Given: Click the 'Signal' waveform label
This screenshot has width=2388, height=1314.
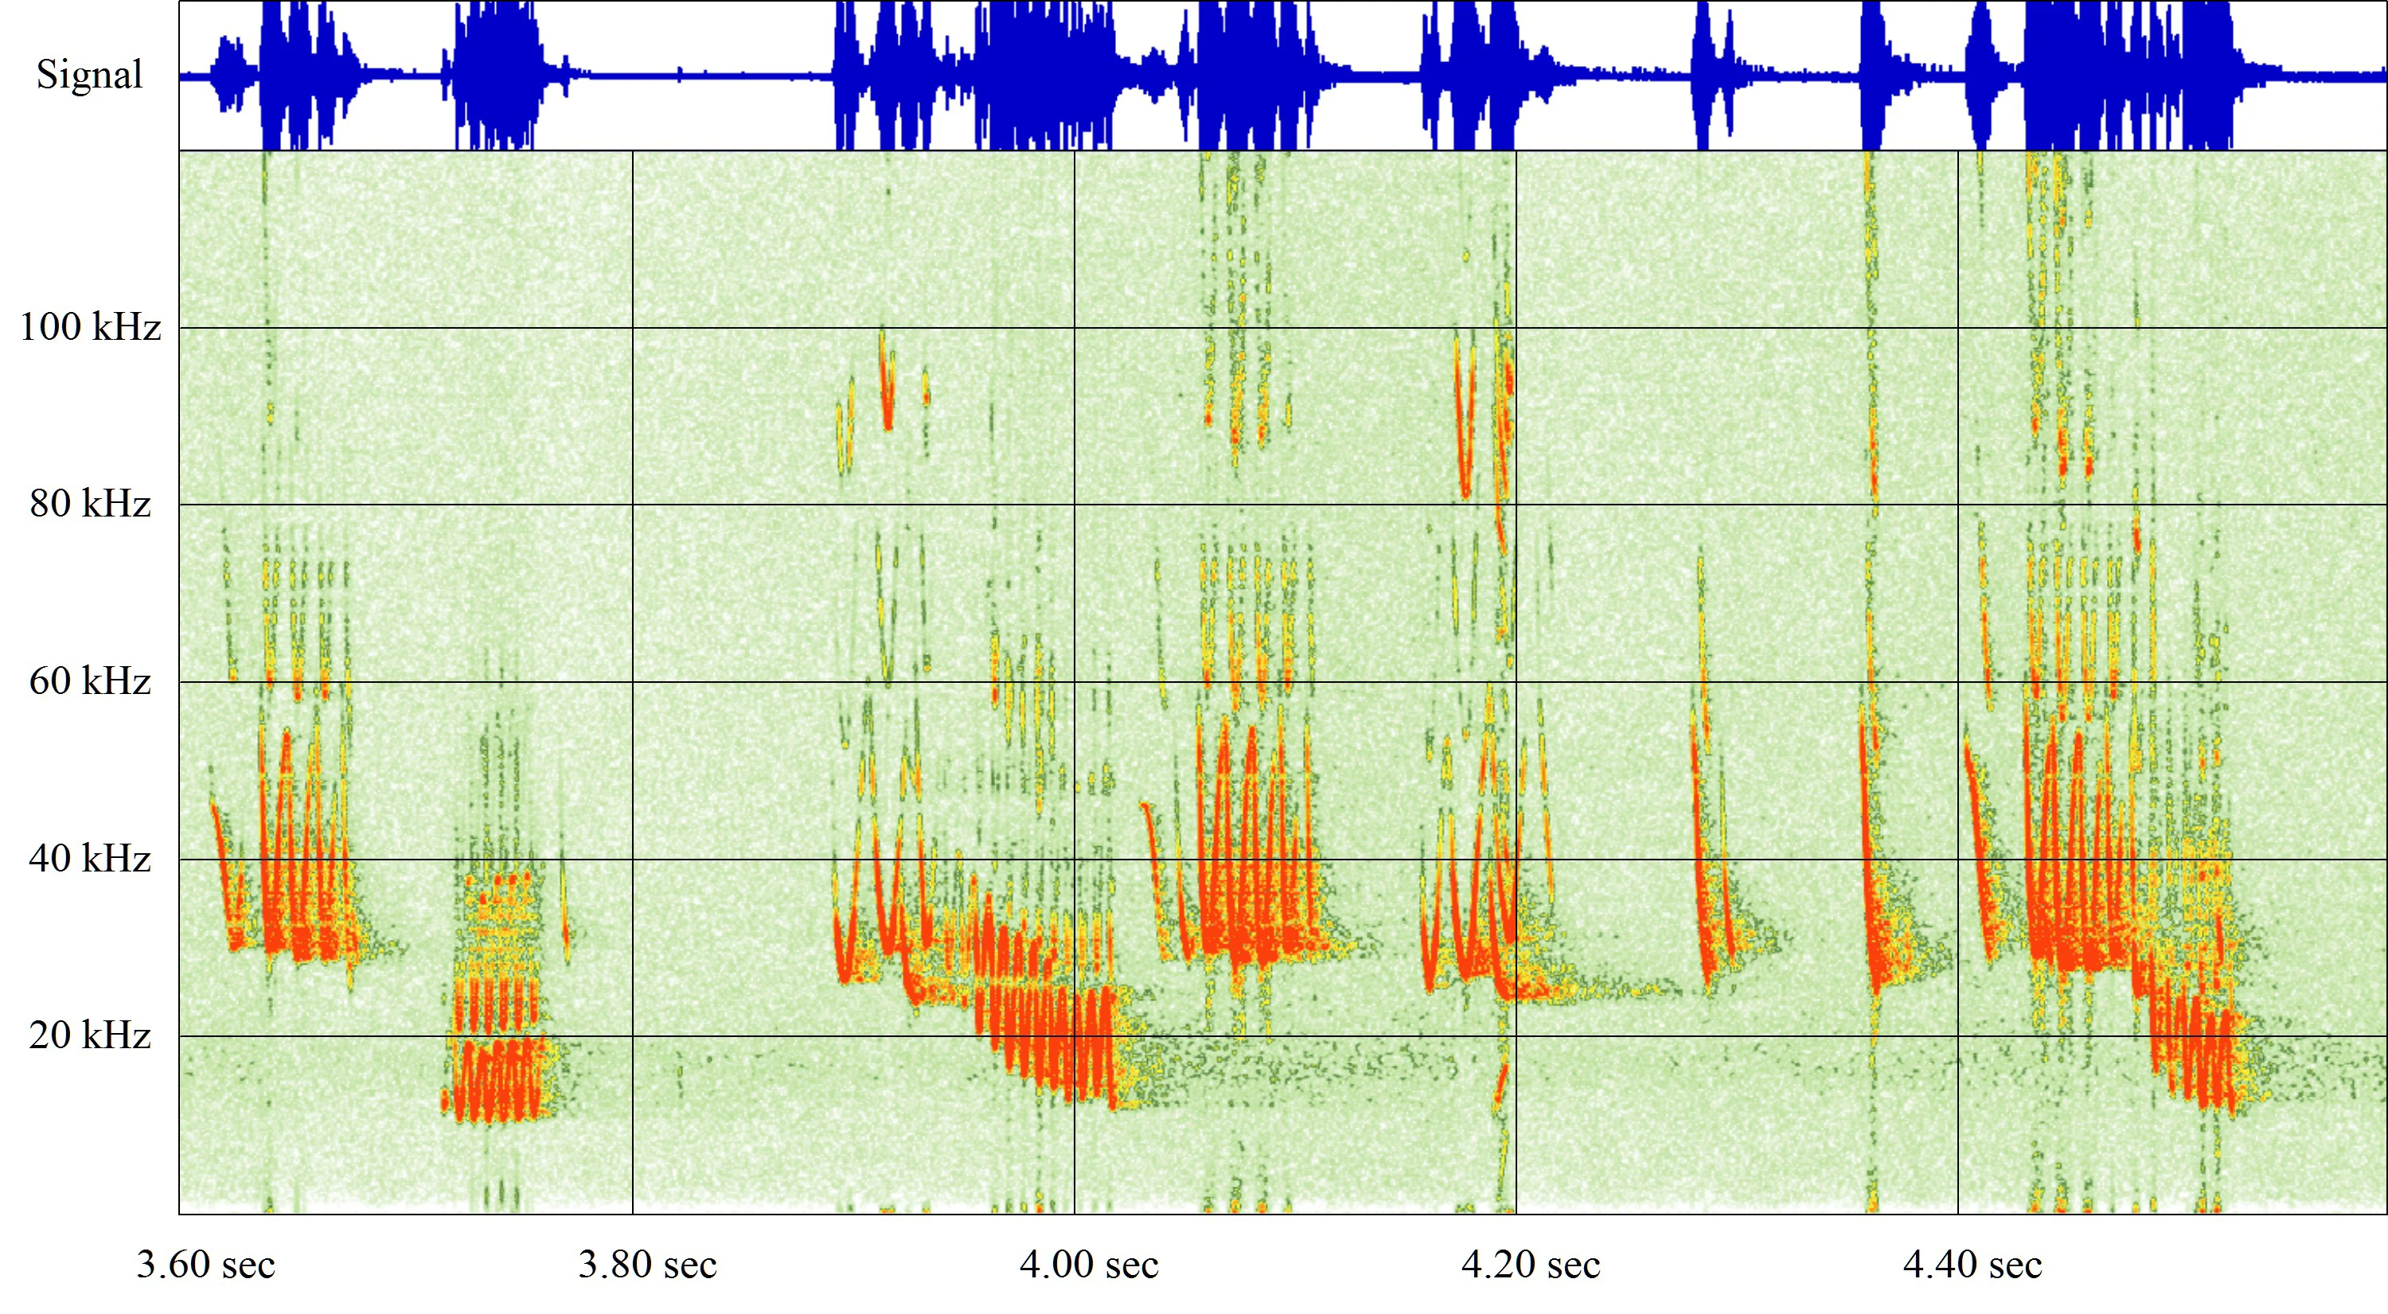Looking at the screenshot, I should point(89,75).
